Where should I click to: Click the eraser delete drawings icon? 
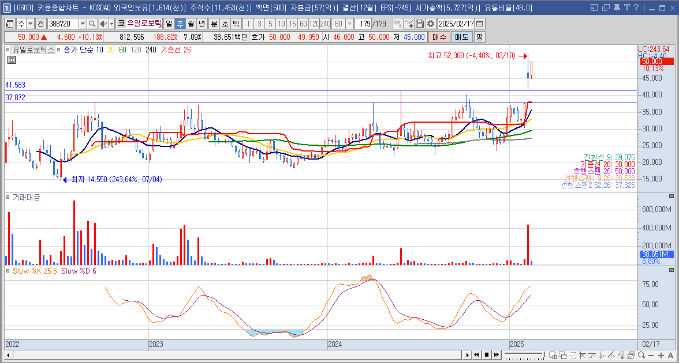(x=621, y=355)
